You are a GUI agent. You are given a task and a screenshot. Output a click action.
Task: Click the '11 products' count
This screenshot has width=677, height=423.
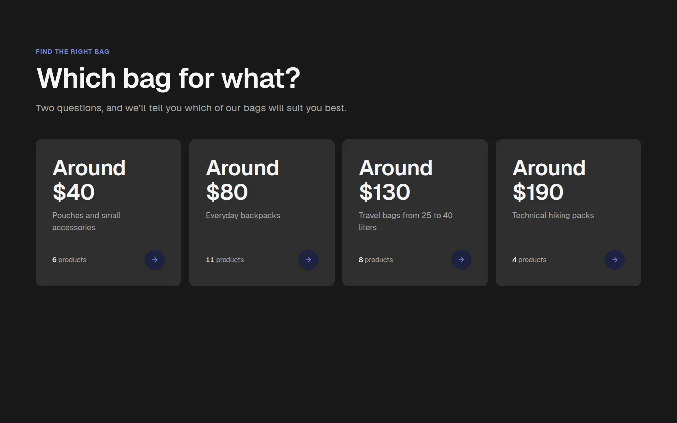click(225, 260)
